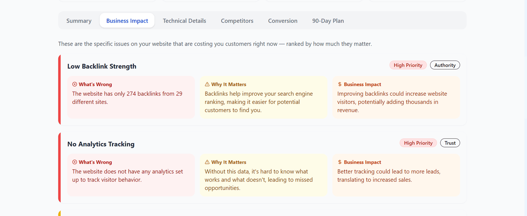
Task: Toggle the High Priority badge on No Analytics Tracking
Action: (418, 143)
